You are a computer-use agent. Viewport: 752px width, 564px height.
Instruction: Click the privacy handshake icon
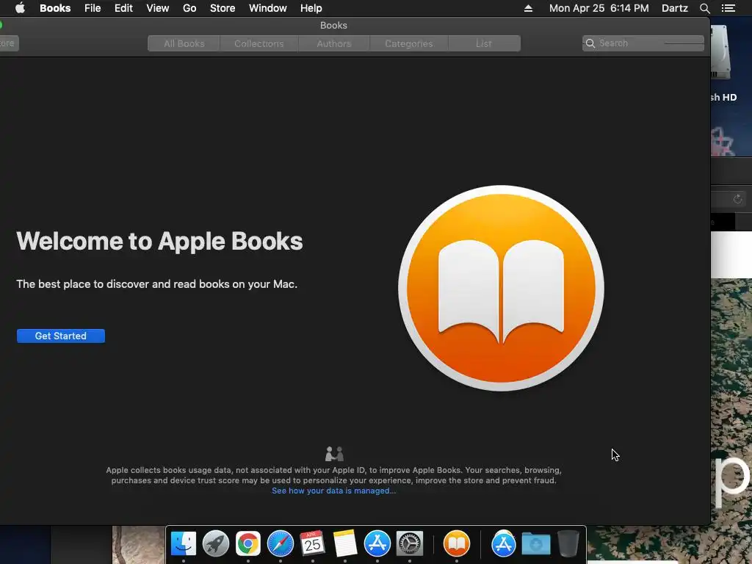334,454
